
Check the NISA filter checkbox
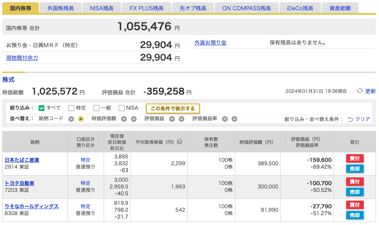click(x=122, y=108)
